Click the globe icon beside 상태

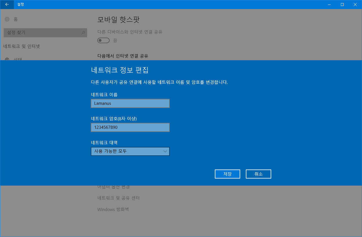[x=7, y=59]
